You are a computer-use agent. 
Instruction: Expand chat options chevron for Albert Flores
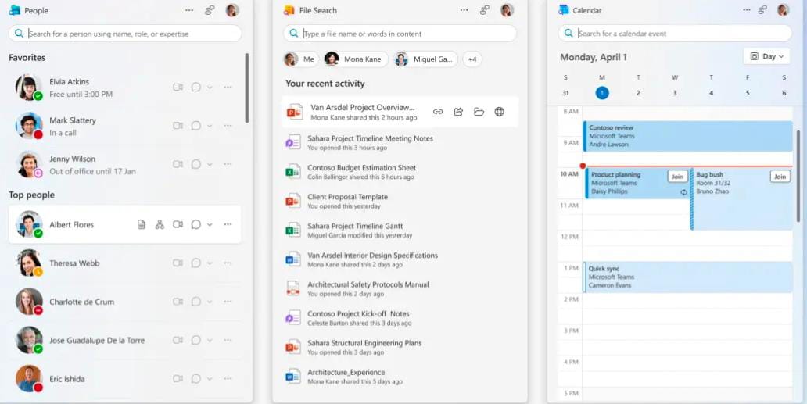[x=210, y=224]
